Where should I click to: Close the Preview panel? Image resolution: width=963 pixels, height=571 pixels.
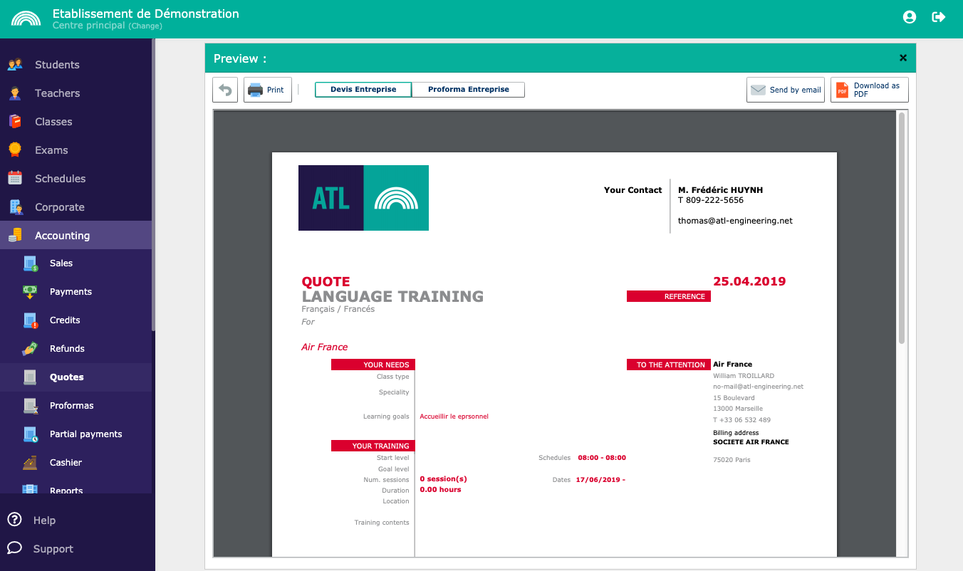[x=903, y=58]
